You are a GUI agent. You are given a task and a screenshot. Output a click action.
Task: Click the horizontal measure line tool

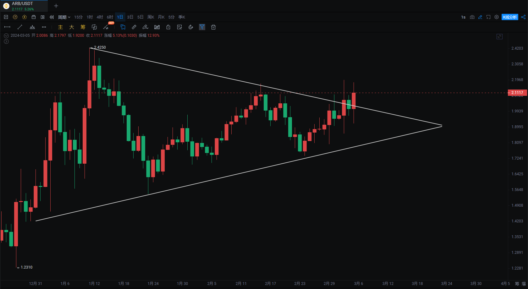[x=7, y=27]
